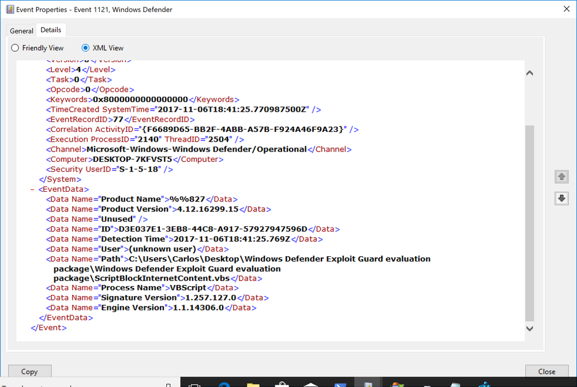Click the Correlation ActivityID line

pyautogui.click(x=202, y=129)
